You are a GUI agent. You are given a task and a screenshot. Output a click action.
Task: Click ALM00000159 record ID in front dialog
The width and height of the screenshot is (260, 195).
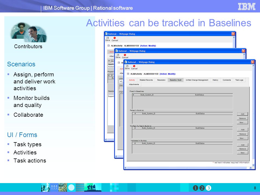pyautogui.click(x=151, y=74)
